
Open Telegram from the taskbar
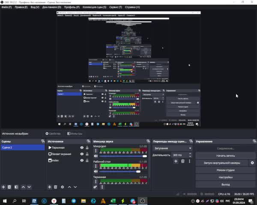click(x=74, y=201)
